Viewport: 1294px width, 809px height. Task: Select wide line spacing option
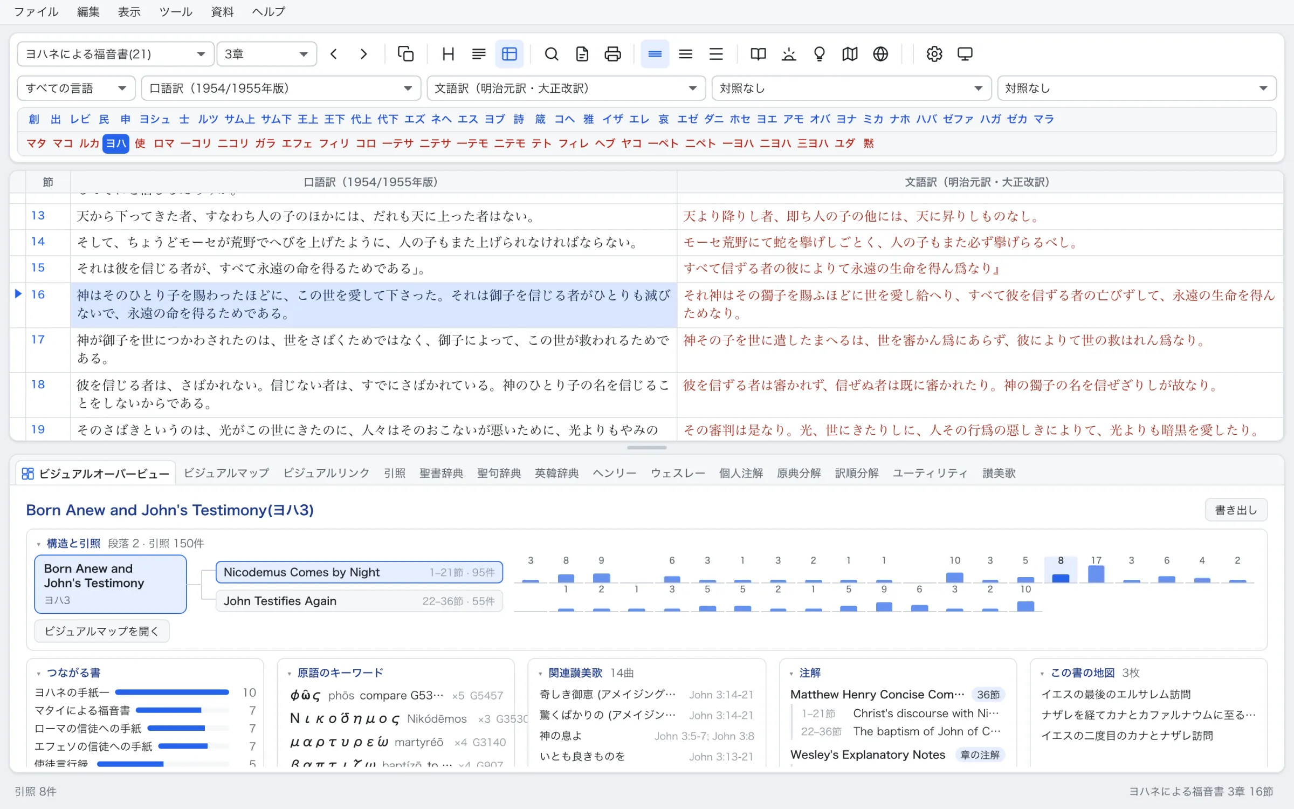click(716, 54)
